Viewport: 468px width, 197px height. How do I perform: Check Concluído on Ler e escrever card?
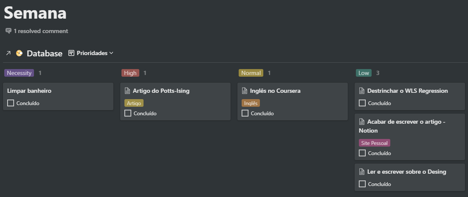(362, 184)
